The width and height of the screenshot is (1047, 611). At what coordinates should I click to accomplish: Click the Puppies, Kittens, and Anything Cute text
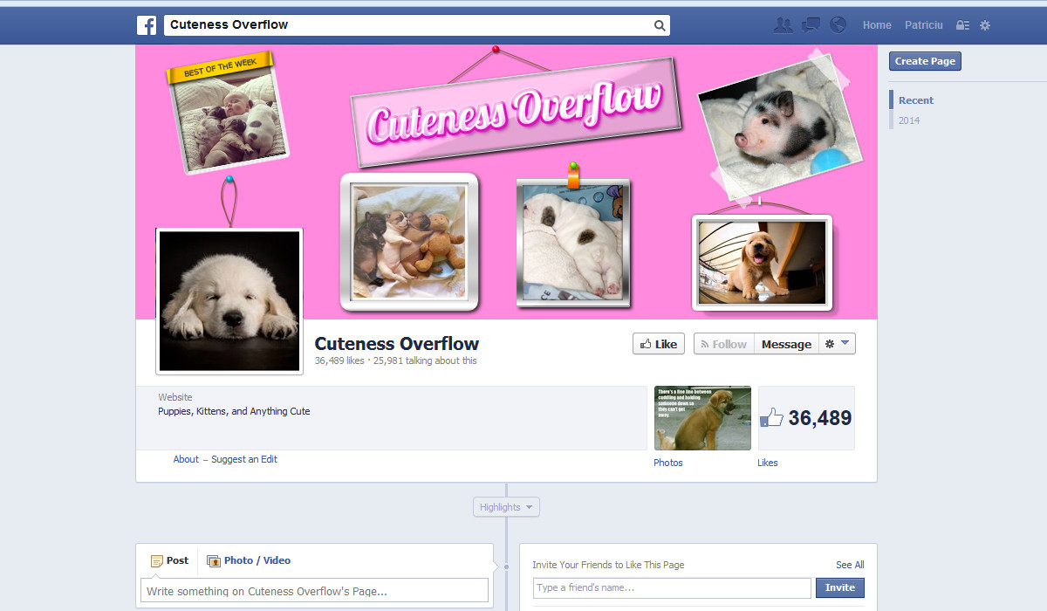[x=234, y=411]
